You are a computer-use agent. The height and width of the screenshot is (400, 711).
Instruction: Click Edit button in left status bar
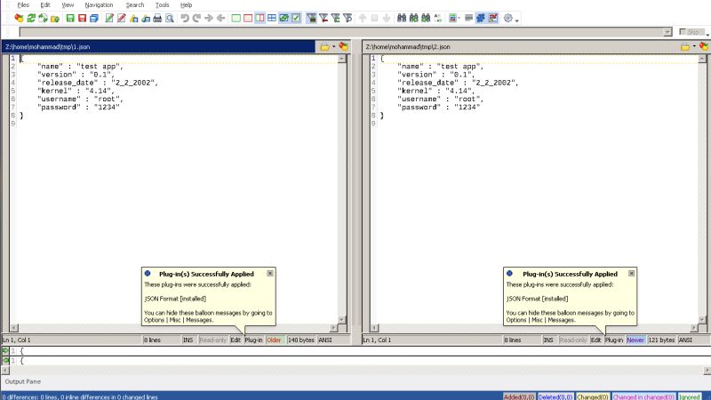click(x=236, y=340)
